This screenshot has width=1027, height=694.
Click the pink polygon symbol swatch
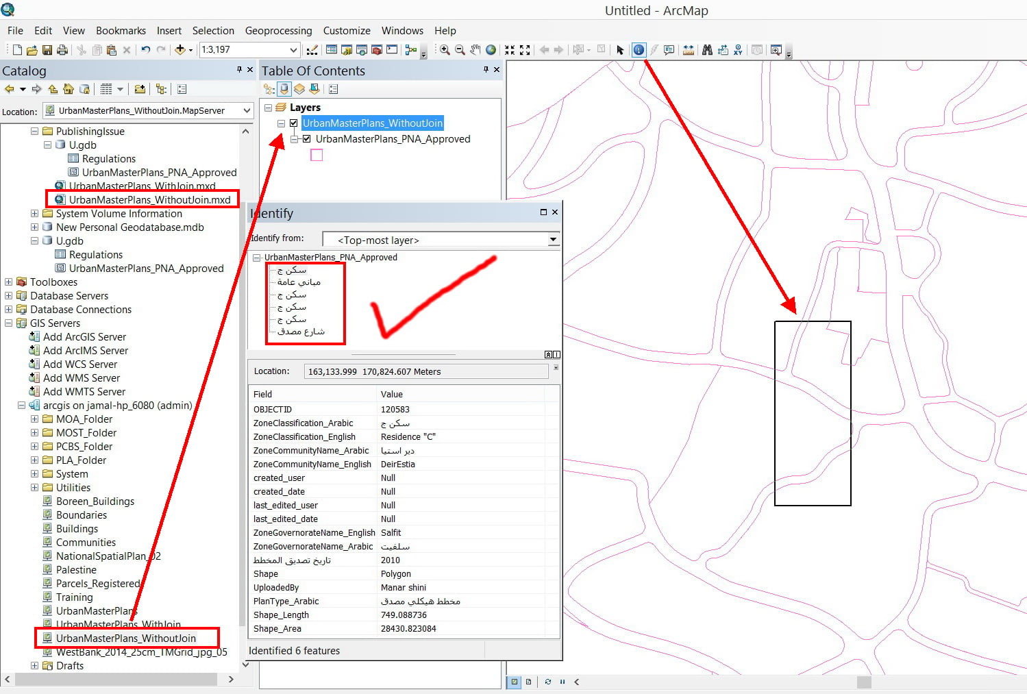[317, 156]
